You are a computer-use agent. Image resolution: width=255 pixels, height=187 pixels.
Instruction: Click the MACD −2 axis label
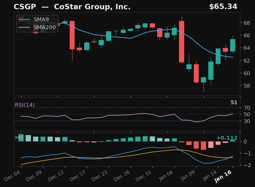point(247,165)
